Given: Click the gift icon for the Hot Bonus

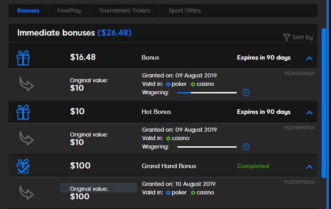Looking at the screenshot, I should coord(23,112).
